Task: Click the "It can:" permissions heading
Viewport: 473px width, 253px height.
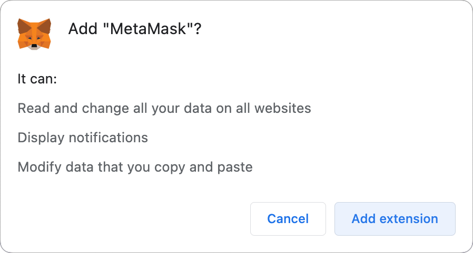Action: pyautogui.click(x=37, y=79)
